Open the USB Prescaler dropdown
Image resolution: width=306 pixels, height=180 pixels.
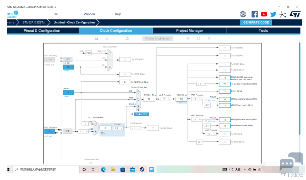135,128
